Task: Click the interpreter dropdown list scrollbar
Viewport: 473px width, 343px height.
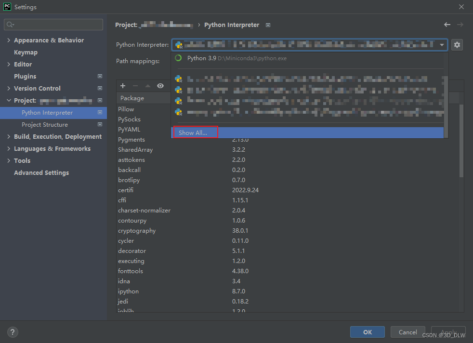Action: pyautogui.click(x=446, y=106)
